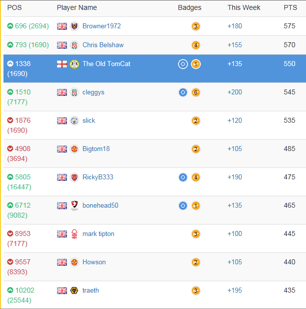Click the blue badge in cleggys' row
The width and height of the screenshot is (306, 309).
point(183,92)
